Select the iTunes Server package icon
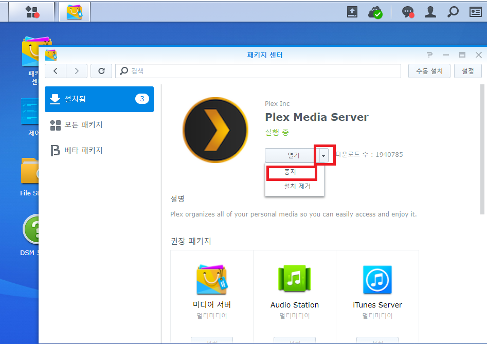Image resolution: width=487 pixels, height=344 pixels. tap(377, 279)
